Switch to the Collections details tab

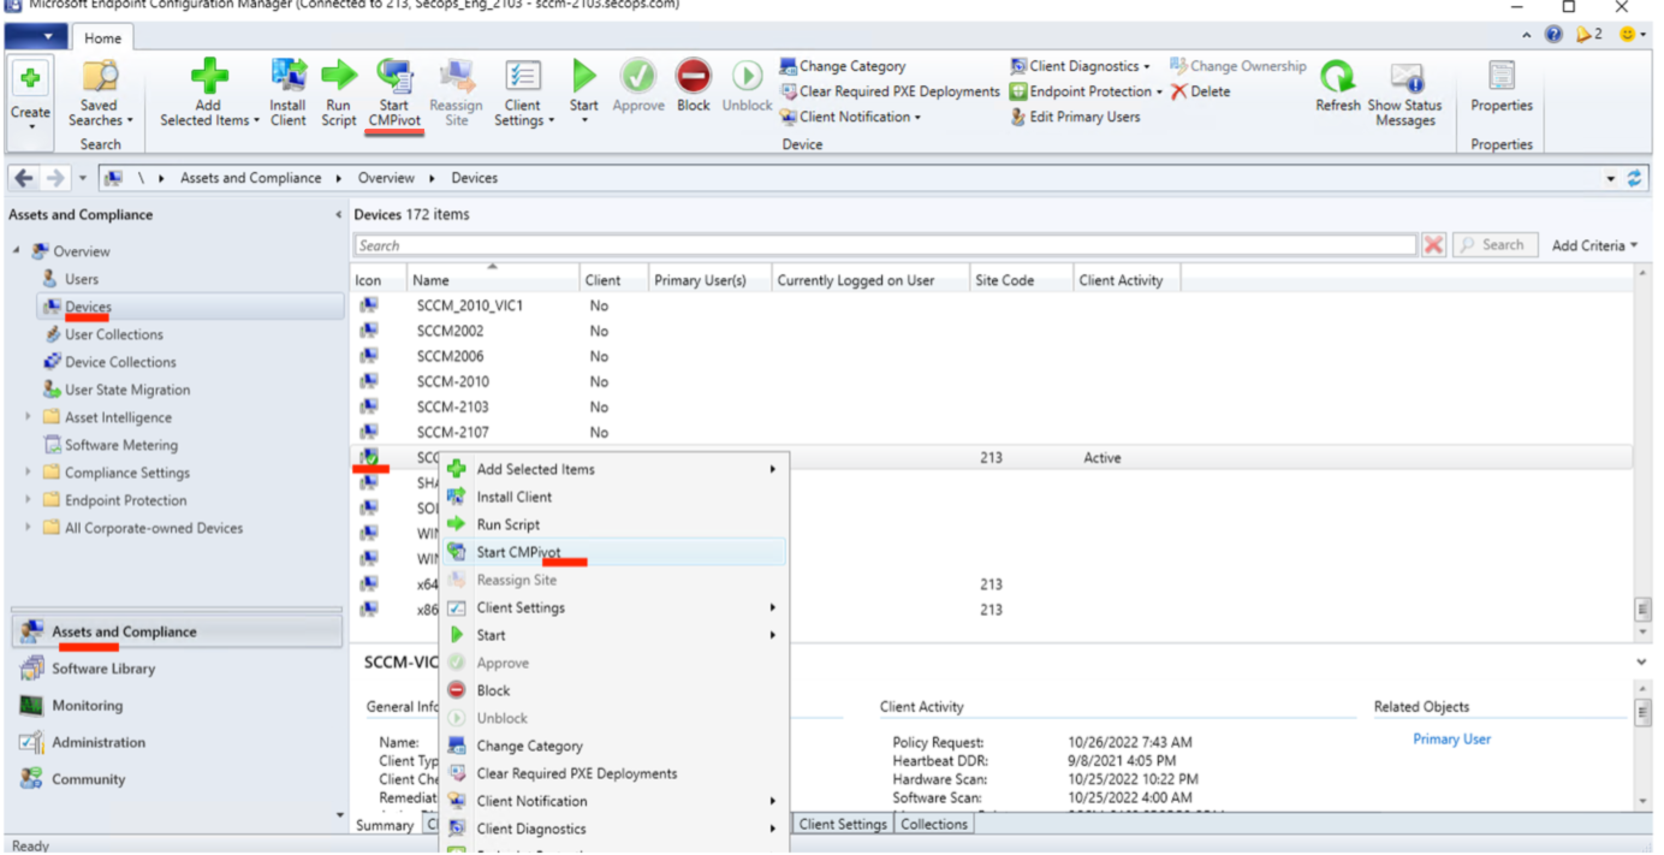pos(934,824)
